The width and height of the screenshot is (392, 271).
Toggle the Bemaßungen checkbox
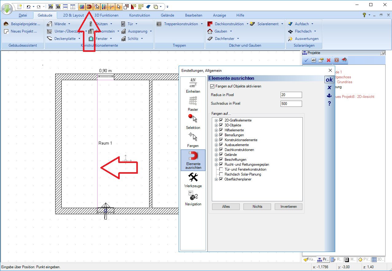[x=221, y=135]
